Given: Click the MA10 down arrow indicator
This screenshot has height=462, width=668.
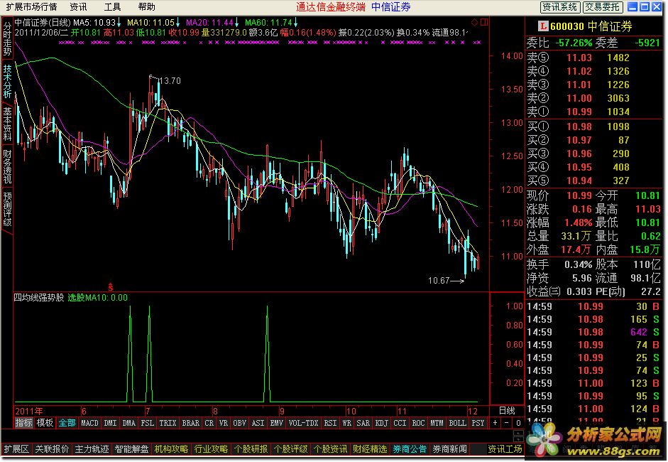Looking at the screenshot, I should (177, 22).
